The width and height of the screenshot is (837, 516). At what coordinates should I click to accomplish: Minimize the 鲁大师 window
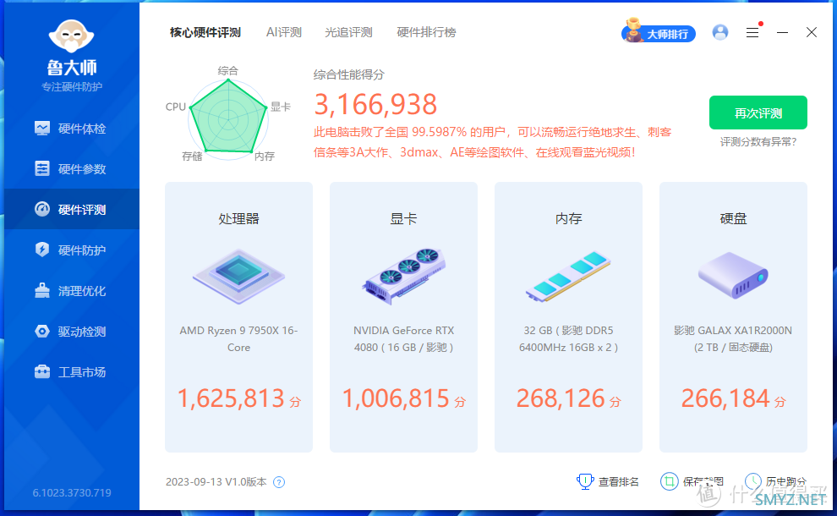[x=783, y=33]
